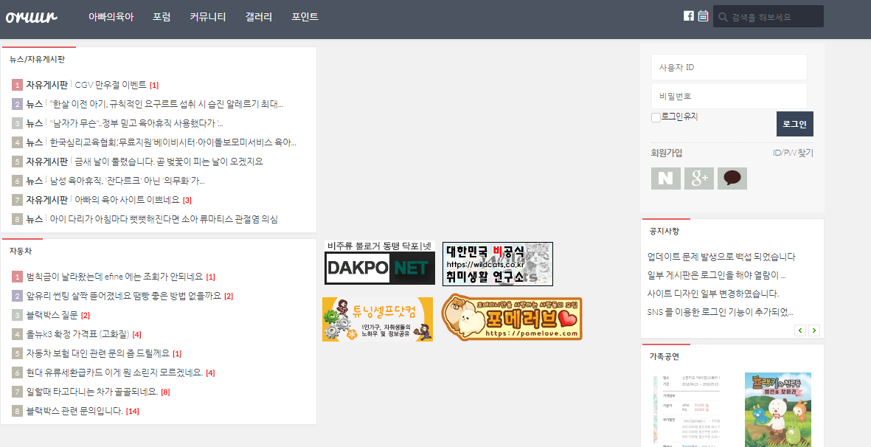The width and height of the screenshot is (871, 447).
Task: Open the cartoon animals family show poster
Action: [777, 409]
